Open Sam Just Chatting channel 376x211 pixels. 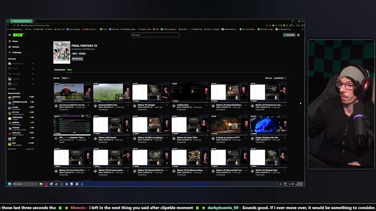click(21, 144)
